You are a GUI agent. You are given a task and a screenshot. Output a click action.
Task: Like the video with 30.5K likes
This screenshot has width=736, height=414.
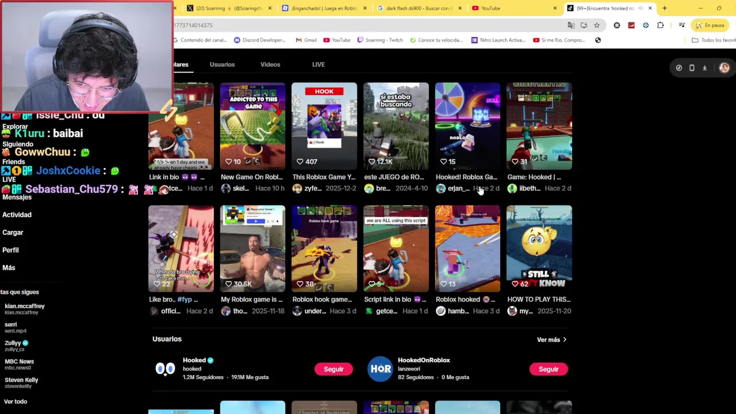[228, 284]
